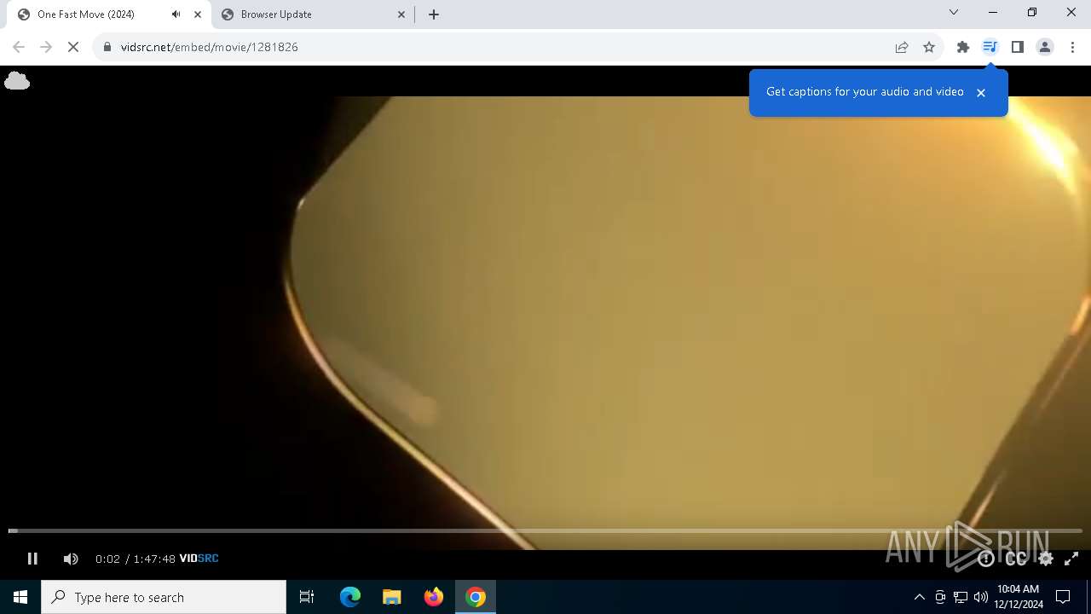Open the Chrome three-dot menu
The image size is (1091, 614).
(x=1072, y=47)
